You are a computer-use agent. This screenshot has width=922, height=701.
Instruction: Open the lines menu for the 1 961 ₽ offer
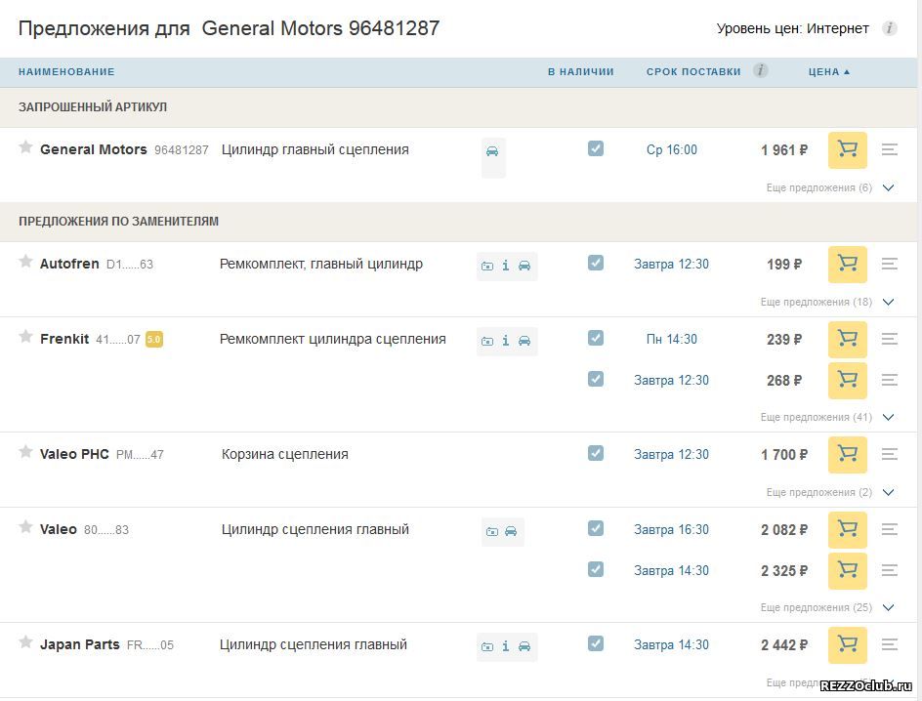coord(890,149)
